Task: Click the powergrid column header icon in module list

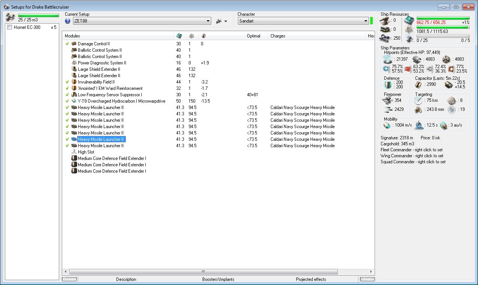Action: pyautogui.click(x=191, y=36)
